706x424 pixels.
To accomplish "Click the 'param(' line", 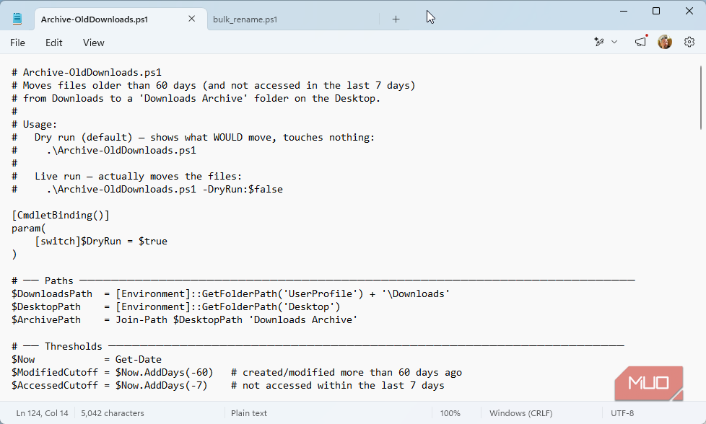I will tap(29, 228).
